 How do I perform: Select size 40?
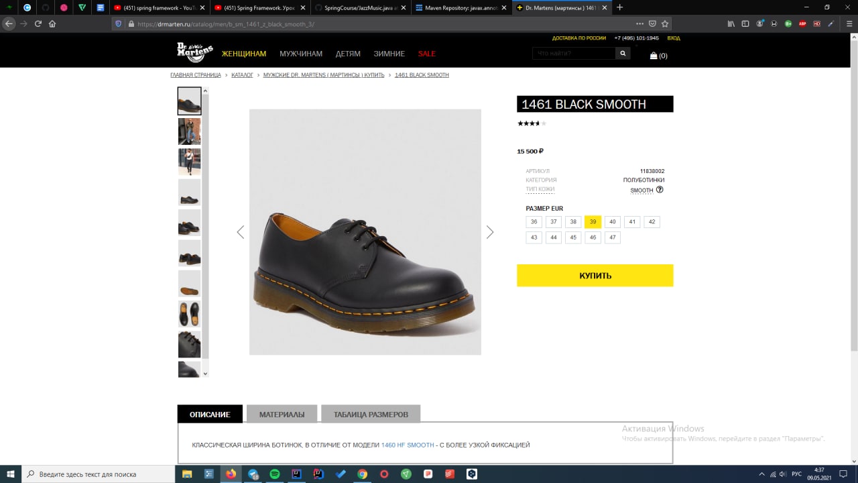[x=613, y=222]
